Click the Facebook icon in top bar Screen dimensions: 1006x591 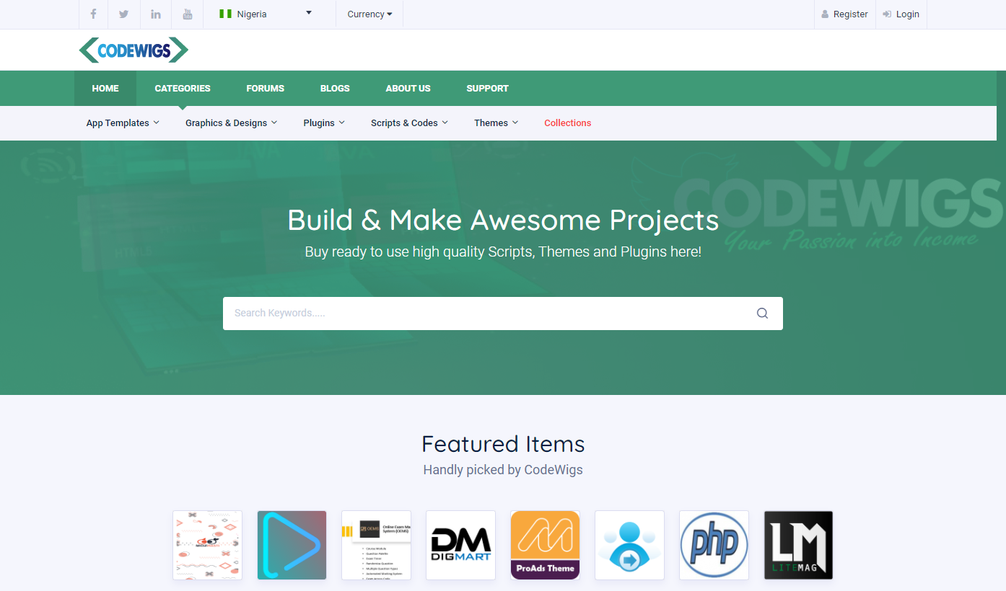(93, 14)
